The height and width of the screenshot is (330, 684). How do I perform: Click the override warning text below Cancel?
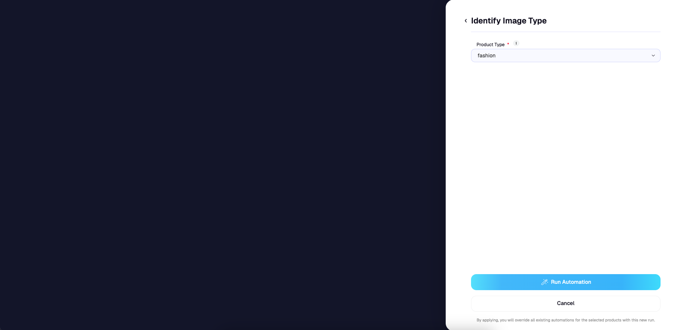[x=566, y=320]
